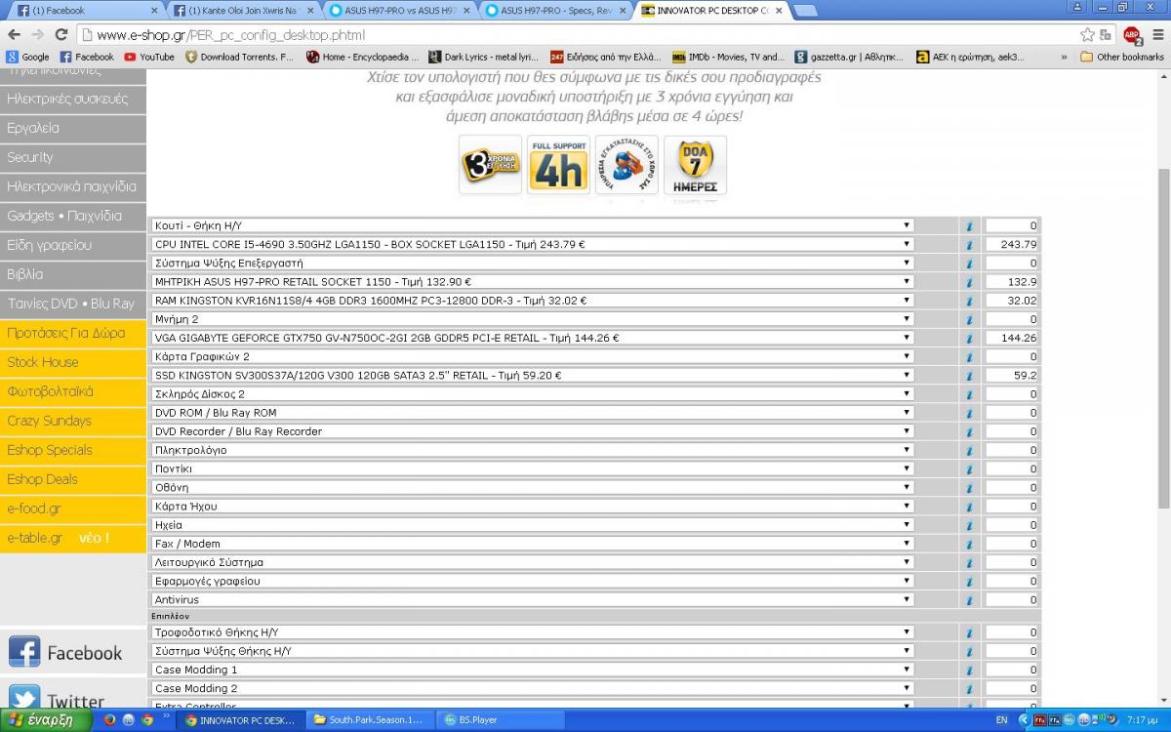Open the Κουτί - Θήκη Η/Υ dropdown
Viewport: 1171px width, 732px height.
point(532,225)
